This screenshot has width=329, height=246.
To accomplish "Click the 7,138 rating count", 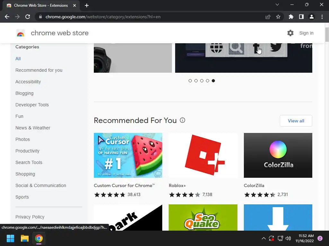I will (x=207, y=194).
